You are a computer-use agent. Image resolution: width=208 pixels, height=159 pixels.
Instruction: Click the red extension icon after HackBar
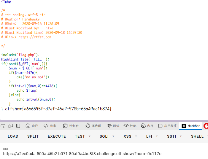206,126
